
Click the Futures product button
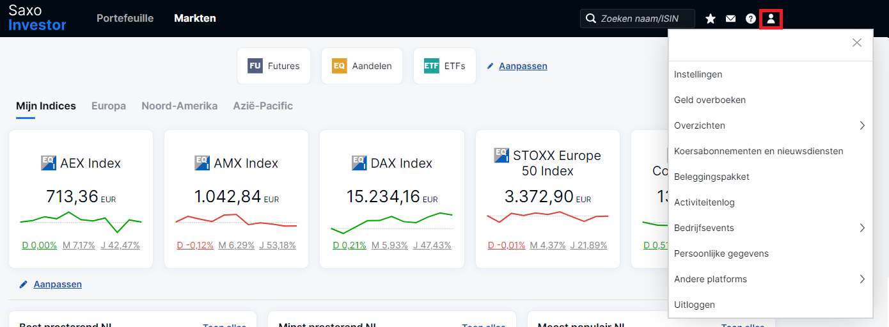(274, 66)
